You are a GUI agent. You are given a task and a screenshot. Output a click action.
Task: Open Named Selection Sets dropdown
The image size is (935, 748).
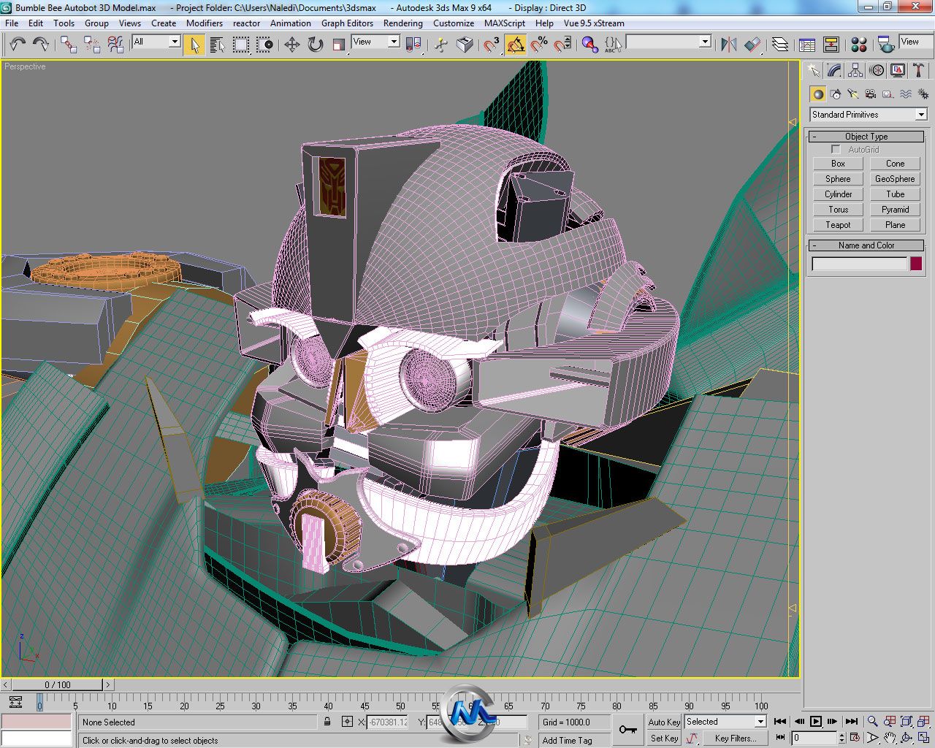[668, 42]
